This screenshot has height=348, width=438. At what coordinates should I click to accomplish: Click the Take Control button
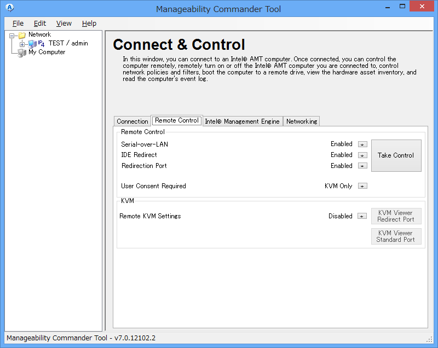(x=396, y=155)
